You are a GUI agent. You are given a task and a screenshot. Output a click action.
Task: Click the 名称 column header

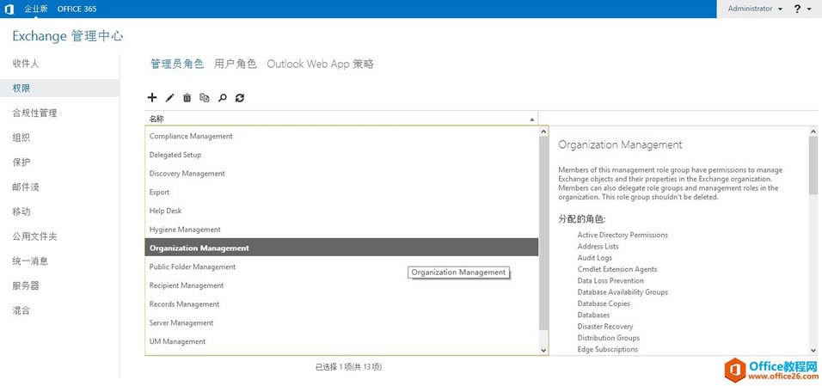click(342, 119)
